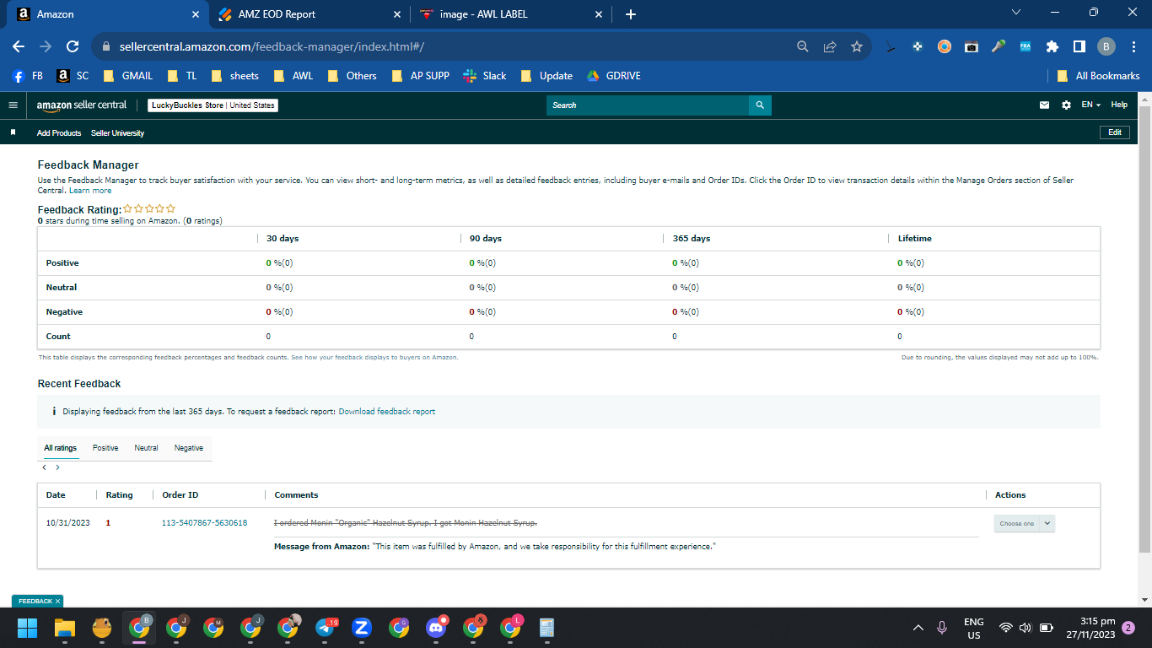Click the Add Products link

tap(59, 133)
